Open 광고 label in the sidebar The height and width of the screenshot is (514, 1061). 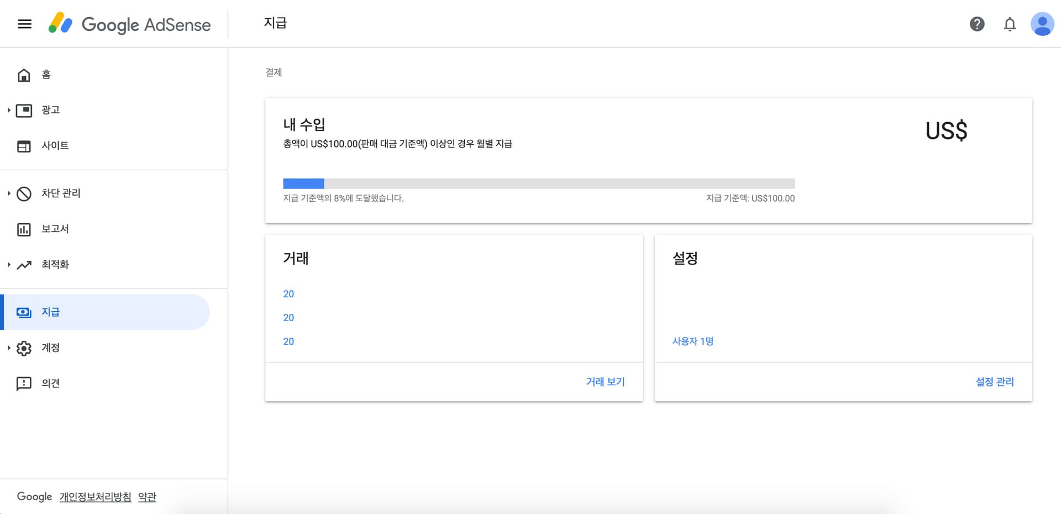[51, 110]
